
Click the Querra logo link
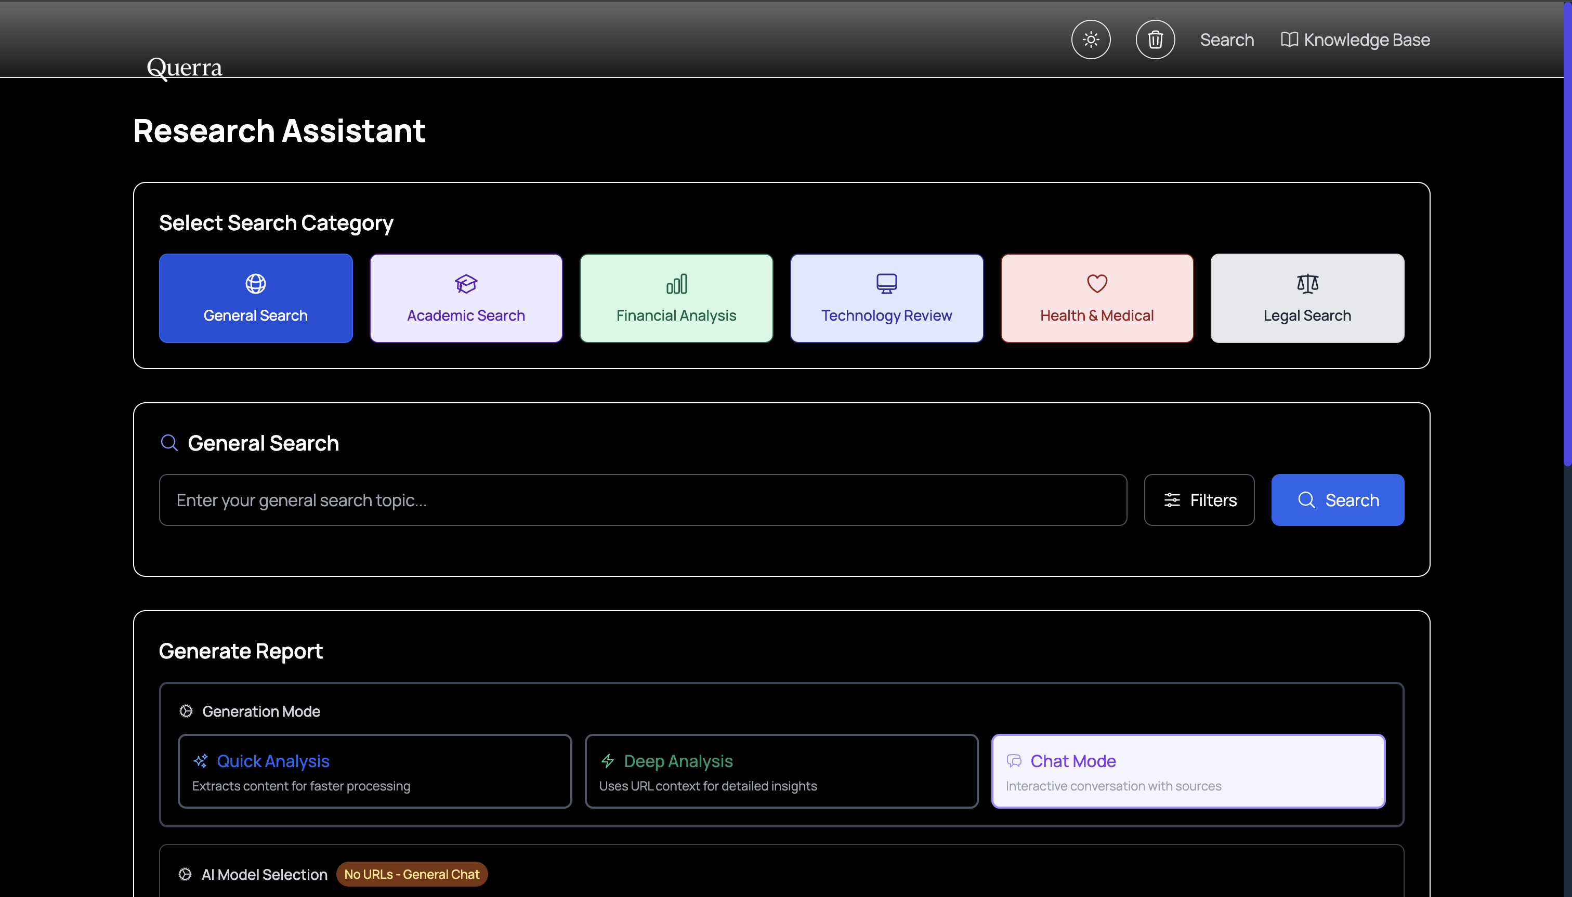[184, 67]
